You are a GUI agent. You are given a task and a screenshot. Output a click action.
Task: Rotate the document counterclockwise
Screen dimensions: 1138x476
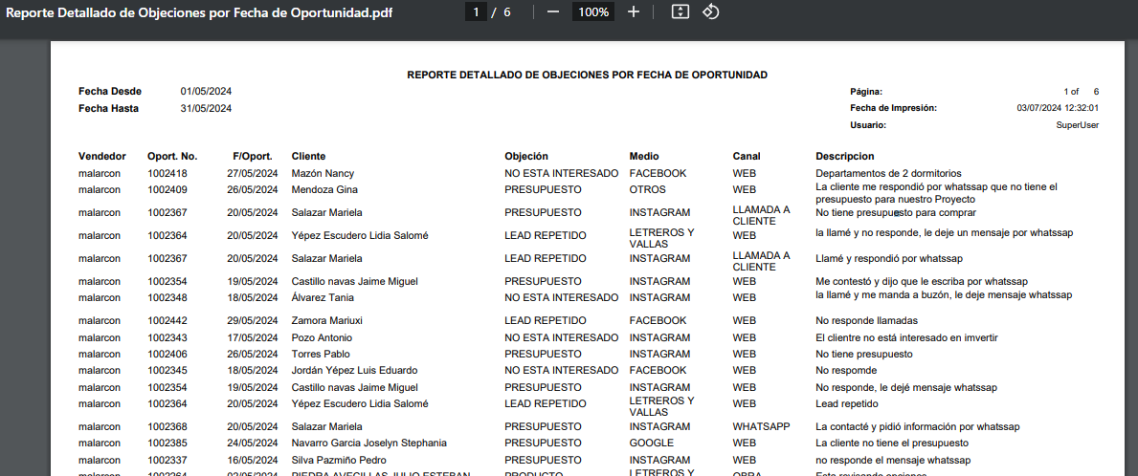710,12
